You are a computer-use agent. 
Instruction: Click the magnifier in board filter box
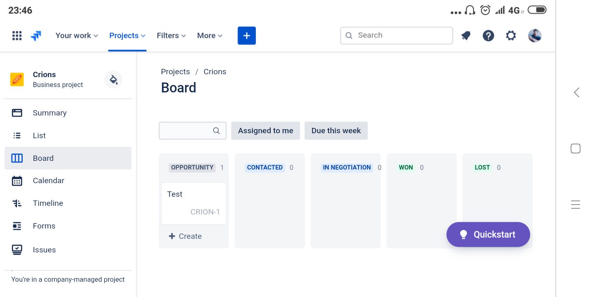coord(217,131)
